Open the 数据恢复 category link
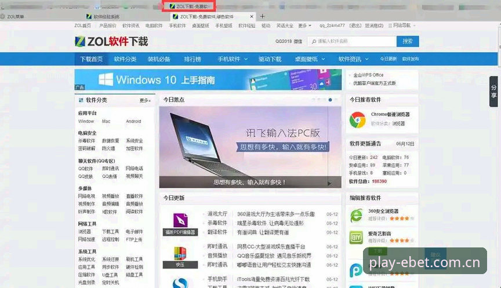Image resolution: width=501 pixels, height=288 pixels. click(111, 140)
